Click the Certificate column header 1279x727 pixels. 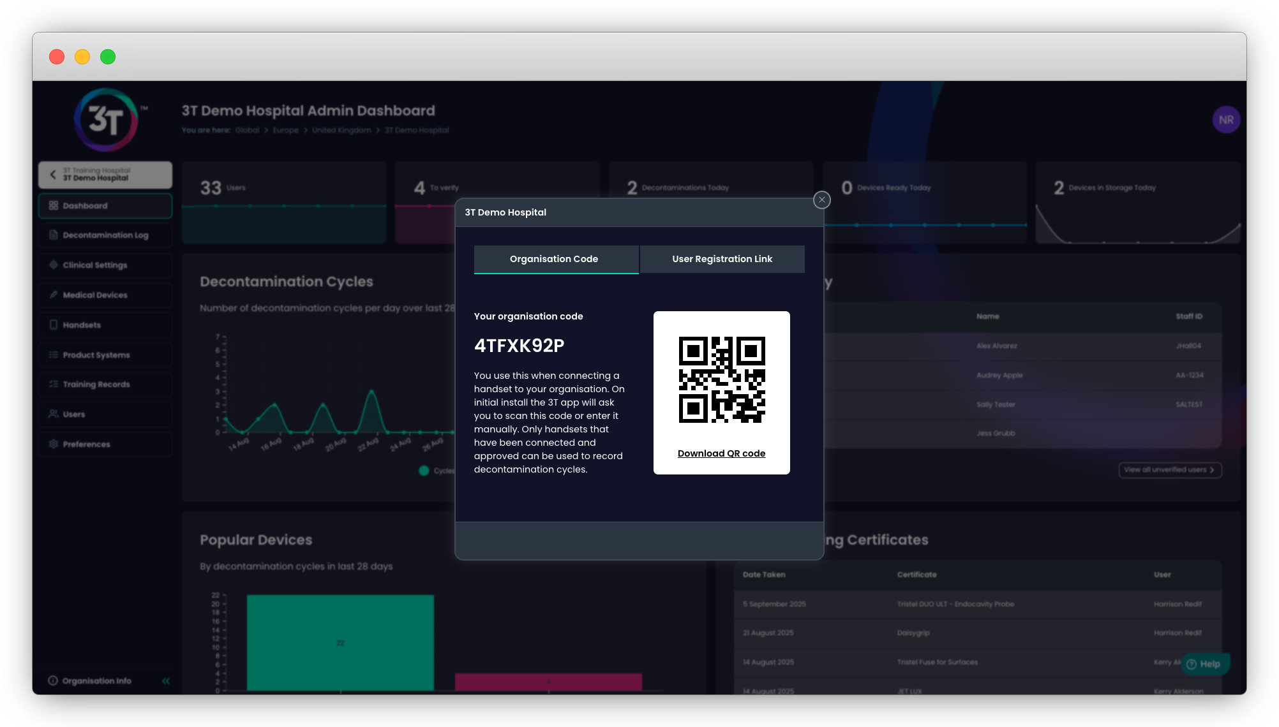coord(916,575)
